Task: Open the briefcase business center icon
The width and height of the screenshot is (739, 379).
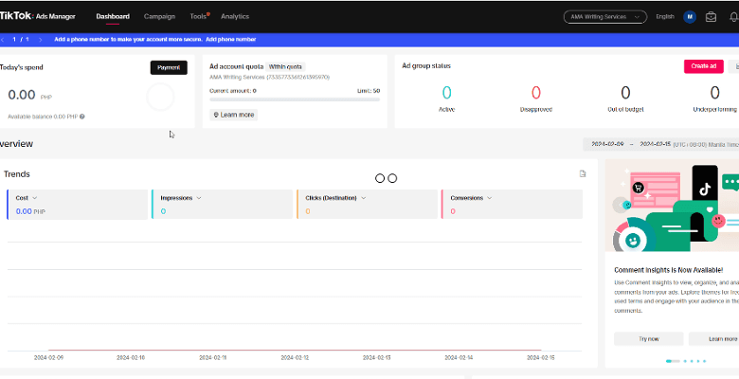Action: (x=711, y=17)
